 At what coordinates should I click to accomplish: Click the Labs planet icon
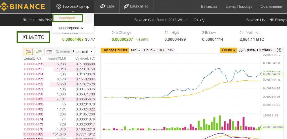102,6
